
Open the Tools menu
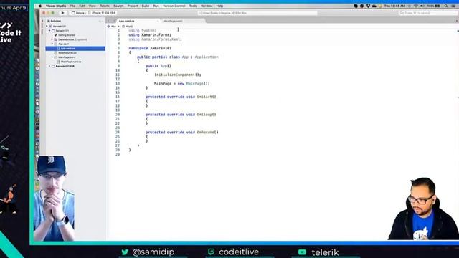[193, 6]
